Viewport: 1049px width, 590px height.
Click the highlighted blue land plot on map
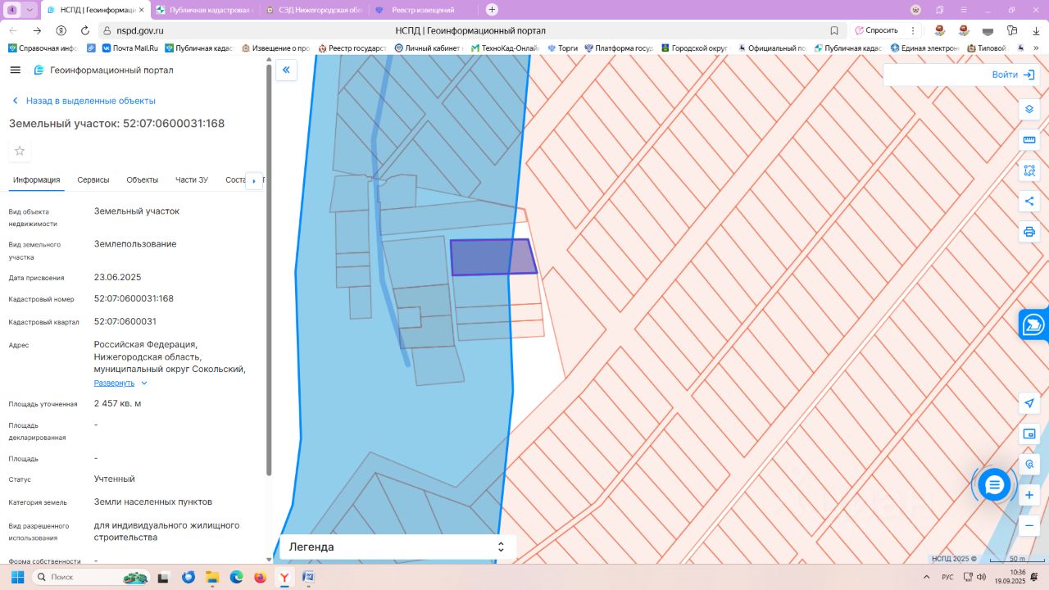coord(493,257)
